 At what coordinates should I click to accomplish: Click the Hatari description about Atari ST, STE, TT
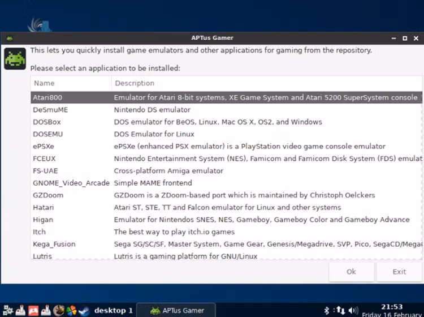click(227, 207)
